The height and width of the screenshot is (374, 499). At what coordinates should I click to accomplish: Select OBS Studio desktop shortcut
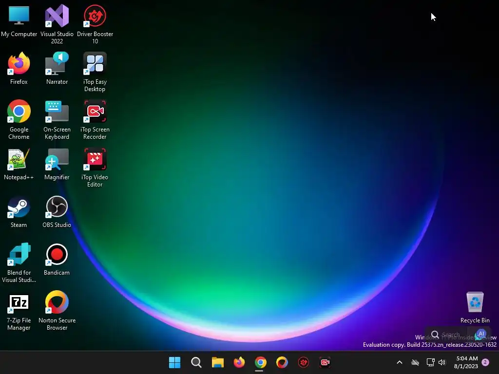[x=57, y=212]
